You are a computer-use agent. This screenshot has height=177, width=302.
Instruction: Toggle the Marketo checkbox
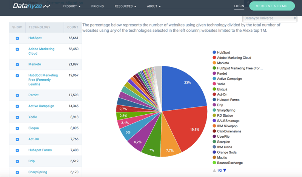[17, 65]
